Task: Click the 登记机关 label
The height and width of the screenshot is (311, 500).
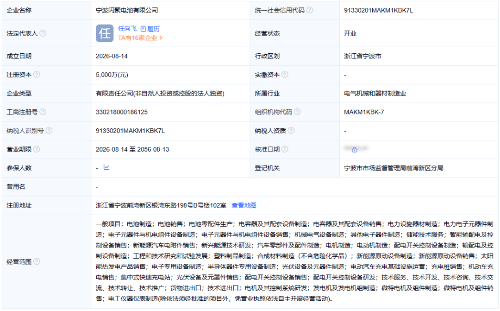Action: pyautogui.click(x=267, y=168)
